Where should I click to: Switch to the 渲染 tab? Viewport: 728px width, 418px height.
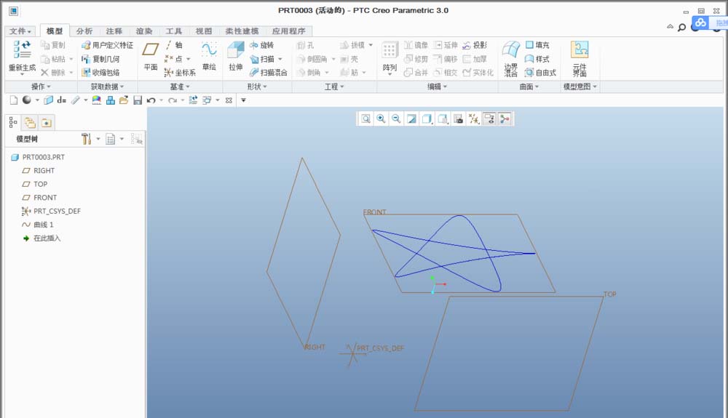pos(144,31)
